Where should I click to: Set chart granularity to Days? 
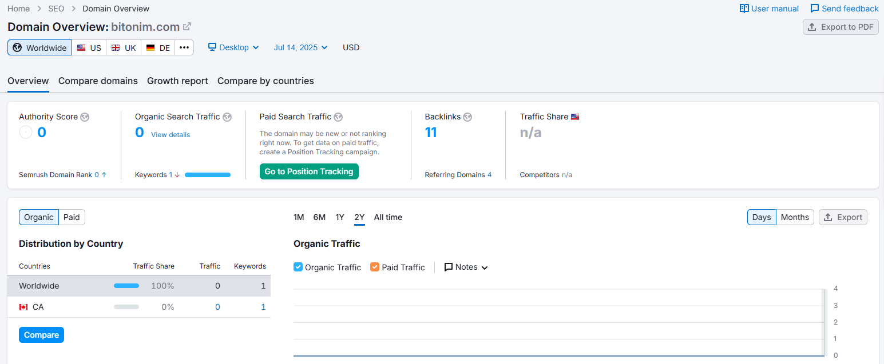tap(762, 217)
